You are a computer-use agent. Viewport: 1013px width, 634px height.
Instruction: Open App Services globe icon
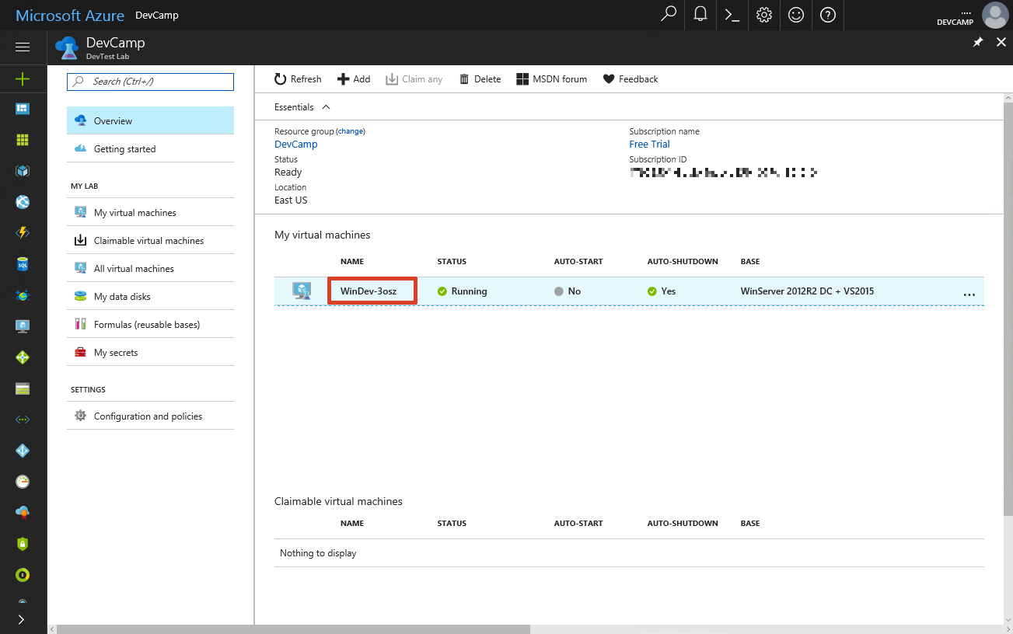click(x=23, y=202)
